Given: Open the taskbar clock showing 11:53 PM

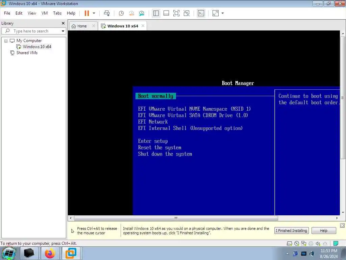Looking at the screenshot, I should pyautogui.click(x=329, y=254).
